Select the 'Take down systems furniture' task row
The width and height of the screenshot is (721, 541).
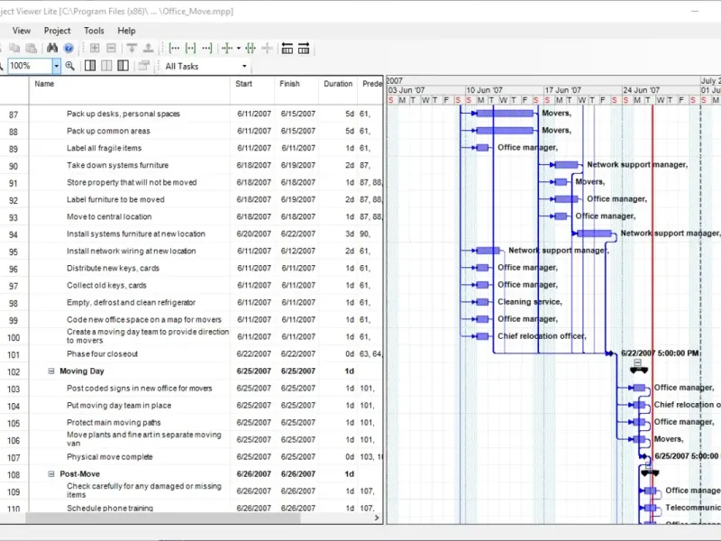(117, 166)
